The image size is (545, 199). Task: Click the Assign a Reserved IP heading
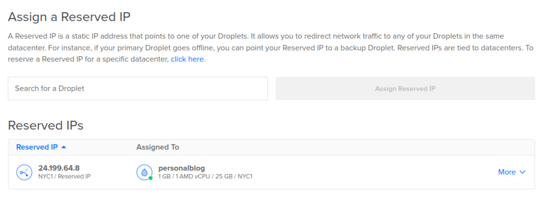point(69,16)
